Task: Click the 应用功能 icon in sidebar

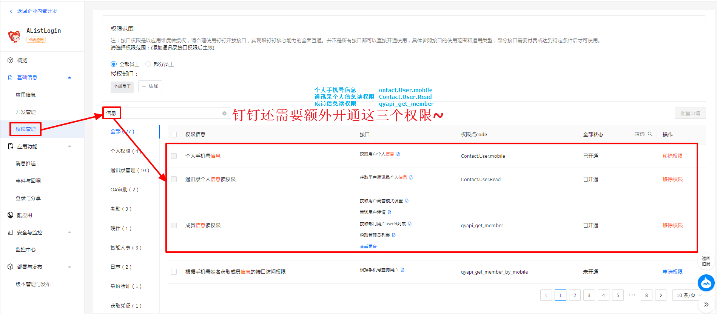Action: click(11, 146)
